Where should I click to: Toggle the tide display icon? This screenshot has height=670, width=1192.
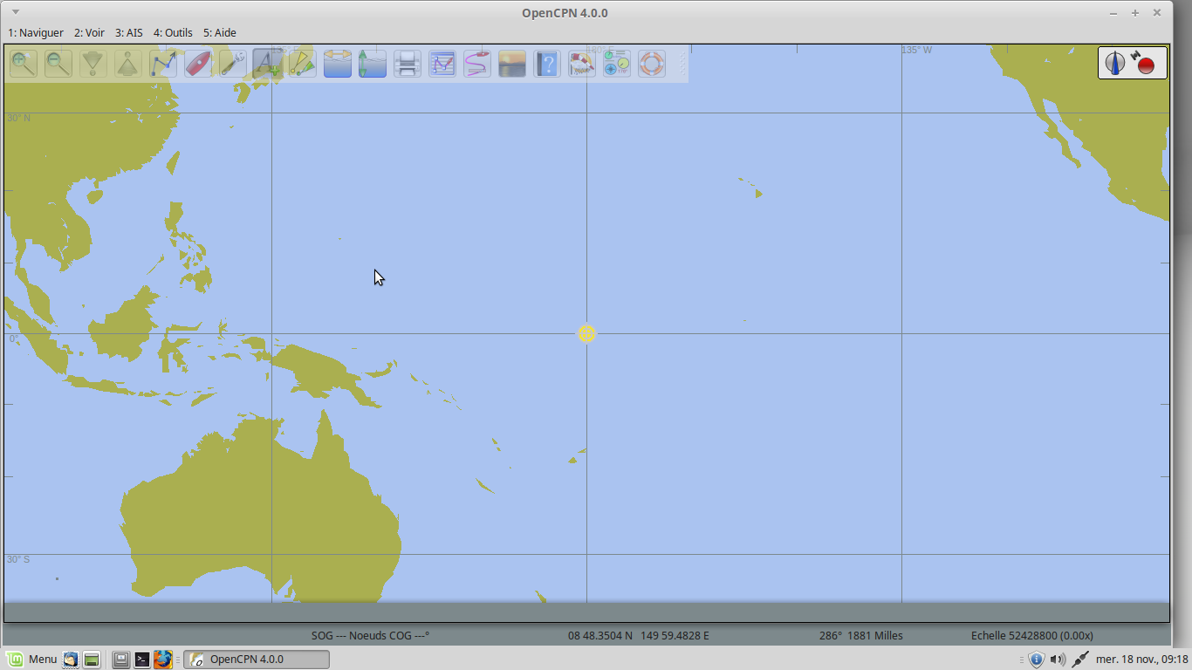373,63
